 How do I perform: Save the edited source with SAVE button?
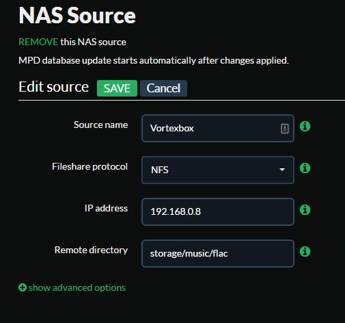coord(117,88)
